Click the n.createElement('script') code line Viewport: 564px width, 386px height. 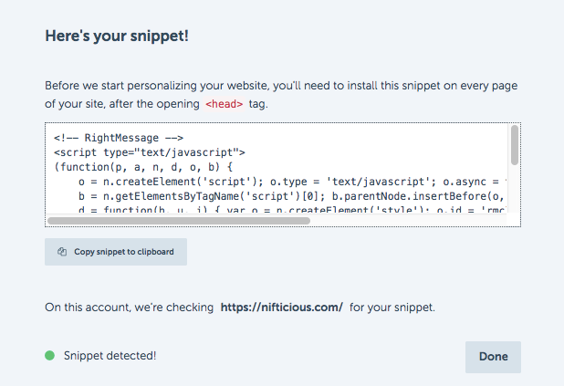[x=292, y=182]
